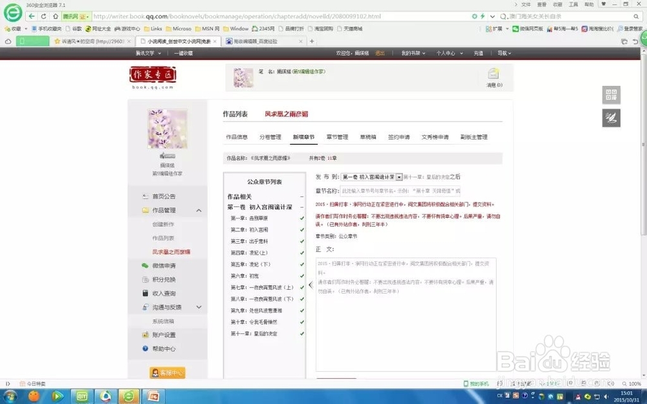Open the 收入查询 income query sidebar icon
This screenshot has height=404, width=647.
(144, 293)
